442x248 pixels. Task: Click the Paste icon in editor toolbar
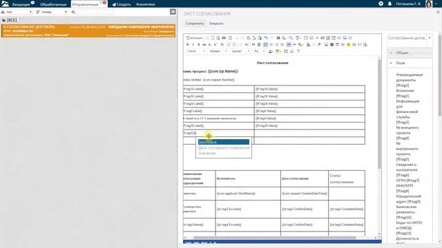(249, 38)
